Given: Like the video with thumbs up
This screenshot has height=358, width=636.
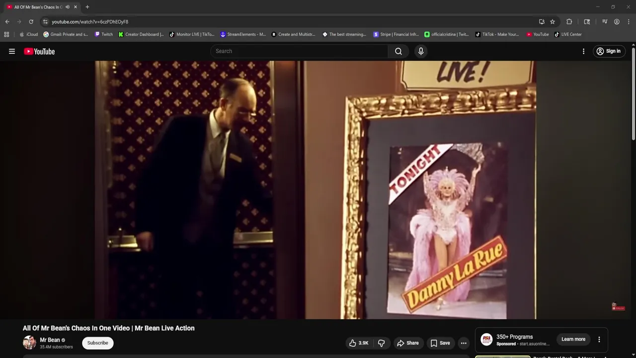Looking at the screenshot, I should point(359,343).
